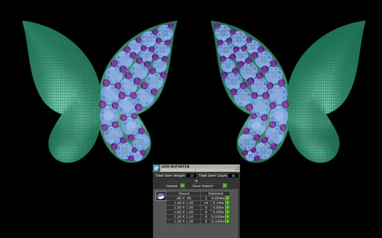Click the Update label
Image resolution: width=382 pixels, height=238 pixels.
coord(172,186)
